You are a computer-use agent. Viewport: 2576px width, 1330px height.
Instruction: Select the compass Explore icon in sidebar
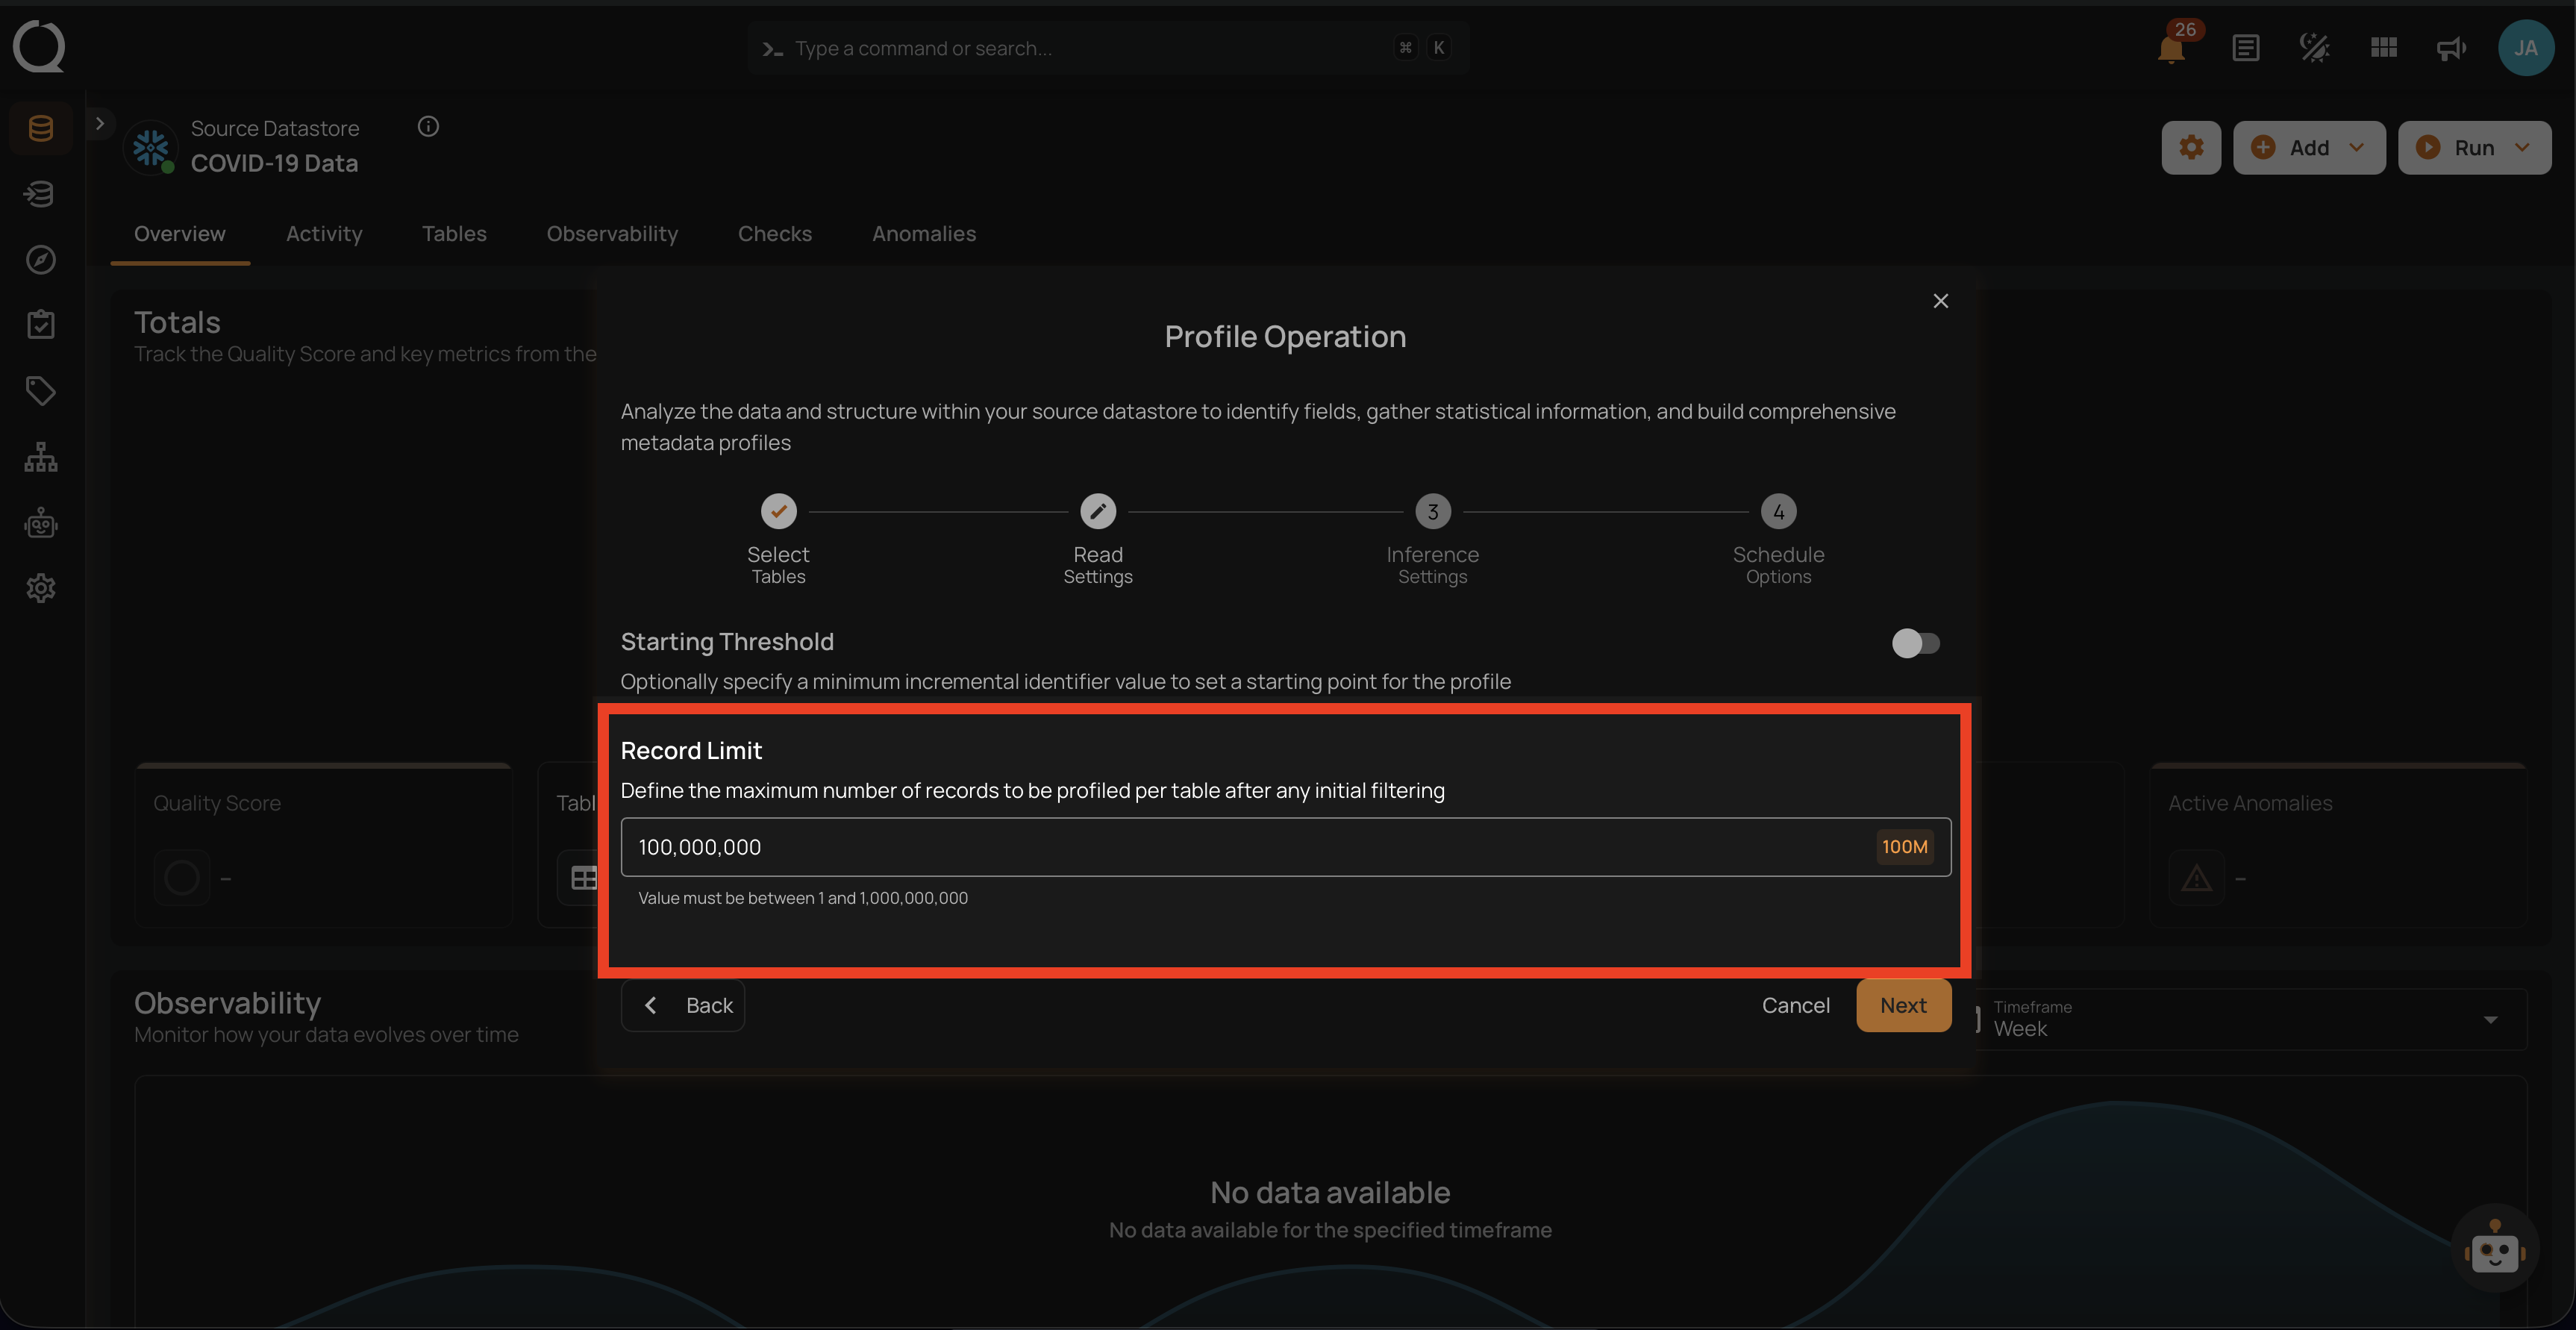[x=40, y=259]
